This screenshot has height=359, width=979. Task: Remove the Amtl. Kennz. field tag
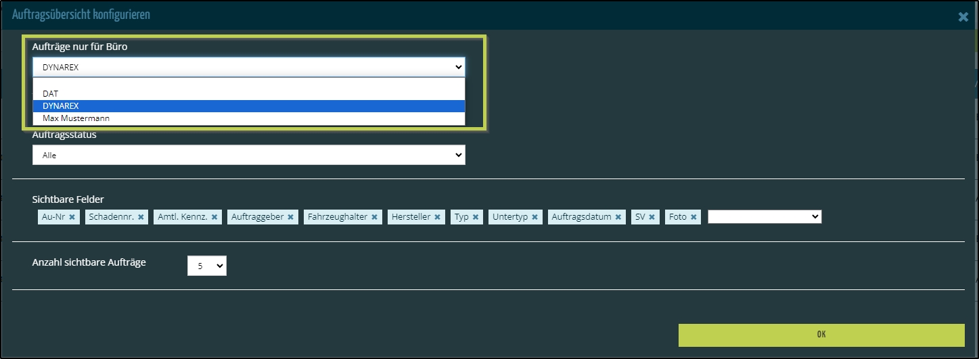pos(214,217)
